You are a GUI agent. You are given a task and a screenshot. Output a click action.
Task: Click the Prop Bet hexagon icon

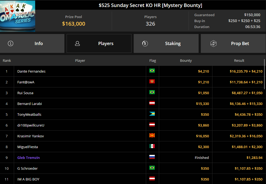[214, 43]
